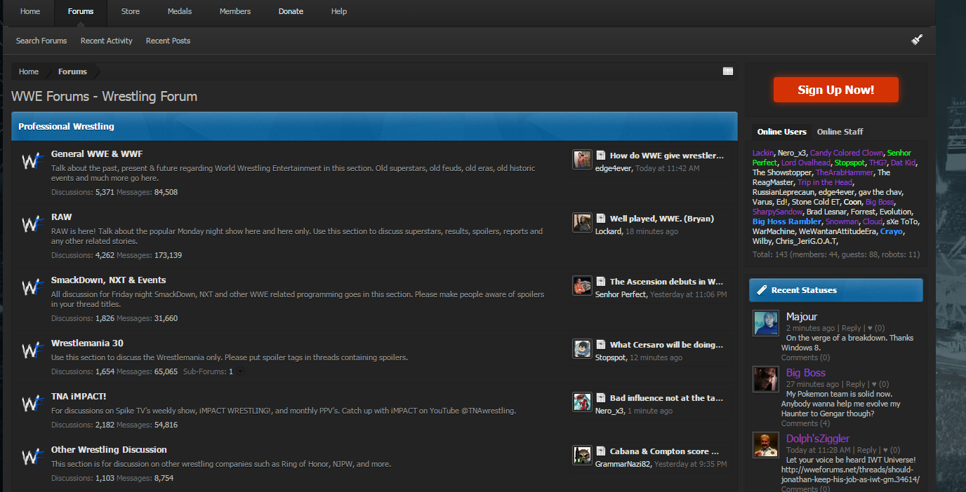This screenshot has height=492, width=966.
Task: Click the TNA iMPACT! forum logo icon
Action: [32, 404]
